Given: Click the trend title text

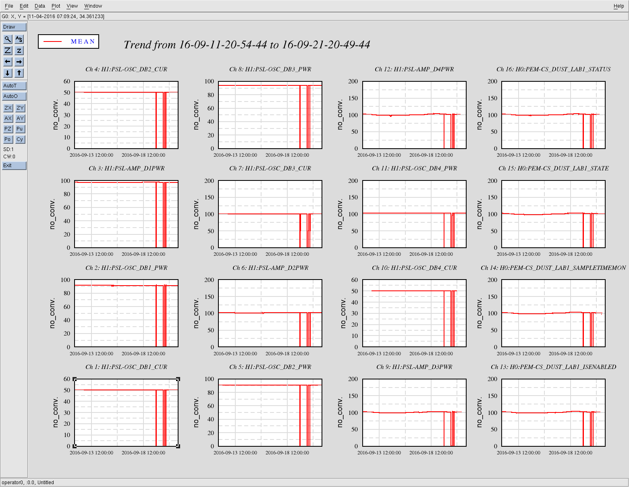Looking at the screenshot, I should [x=247, y=45].
